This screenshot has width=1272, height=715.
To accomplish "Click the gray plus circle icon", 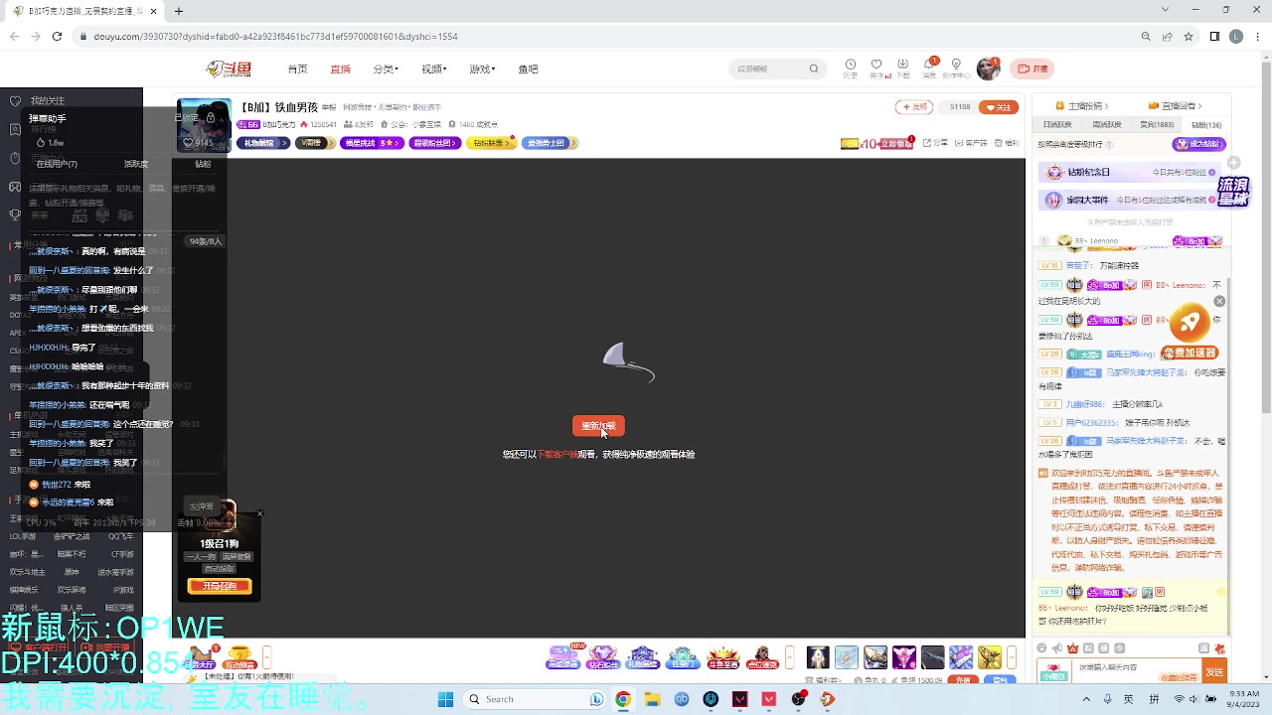I will [x=1233, y=162].
